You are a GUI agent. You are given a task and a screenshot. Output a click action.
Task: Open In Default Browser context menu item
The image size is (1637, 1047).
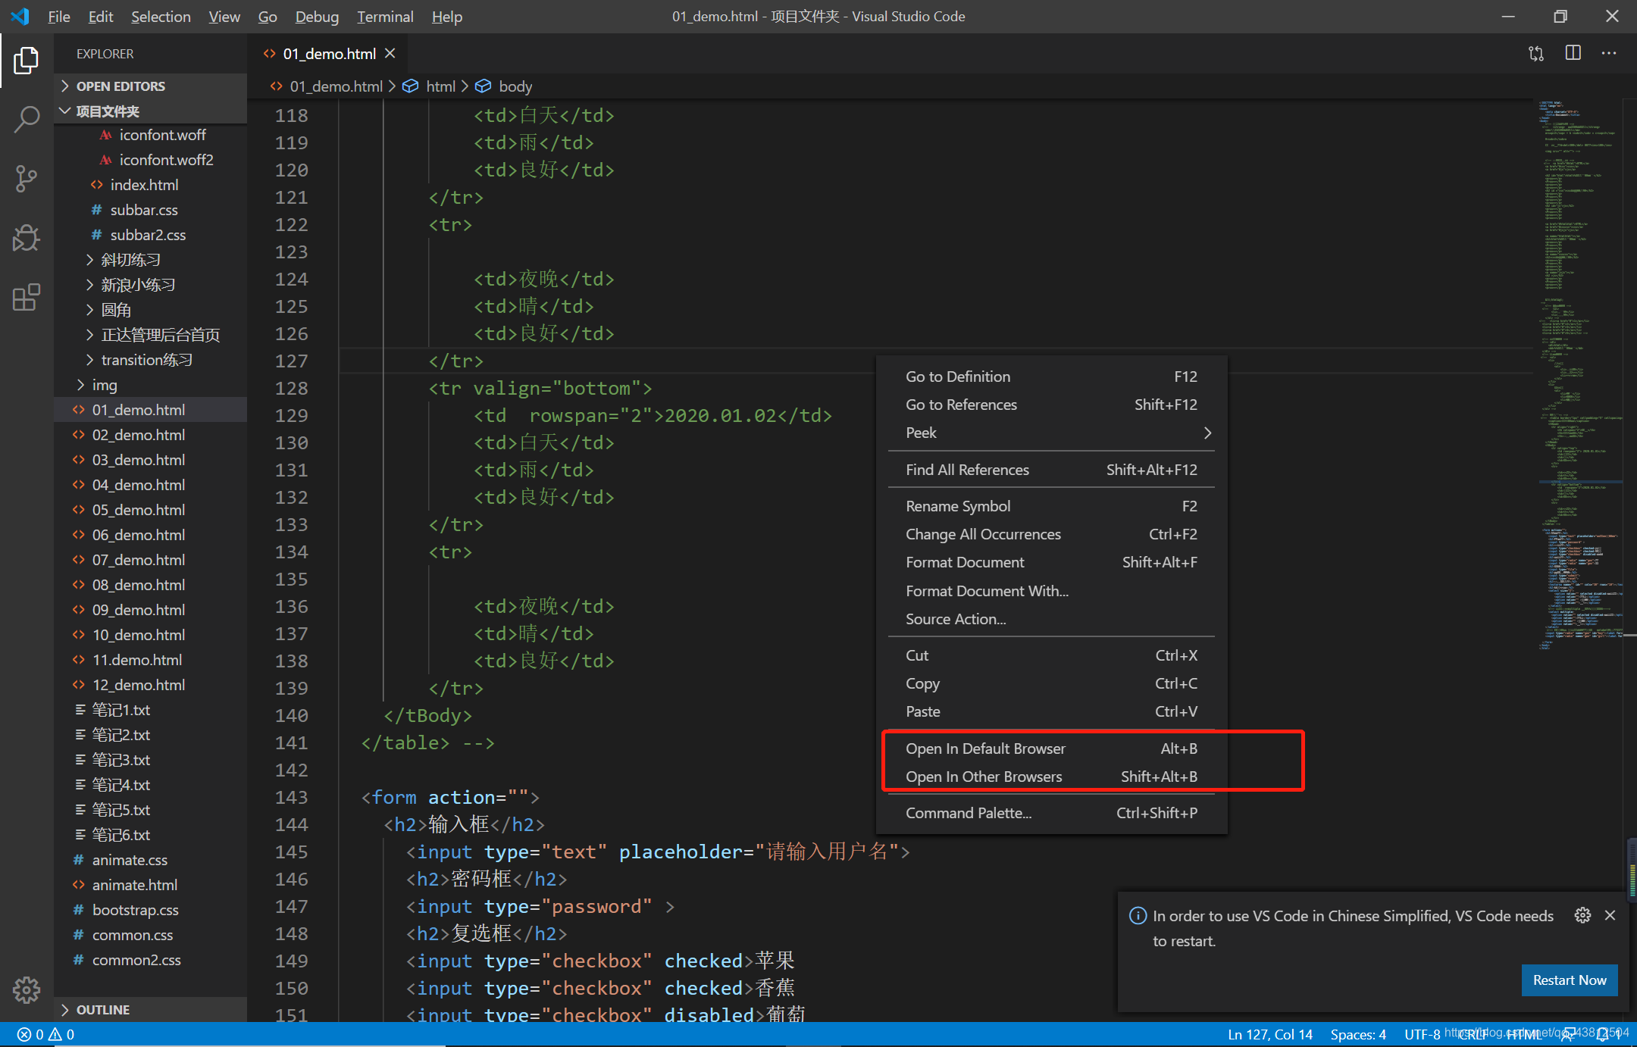[984, 748]
